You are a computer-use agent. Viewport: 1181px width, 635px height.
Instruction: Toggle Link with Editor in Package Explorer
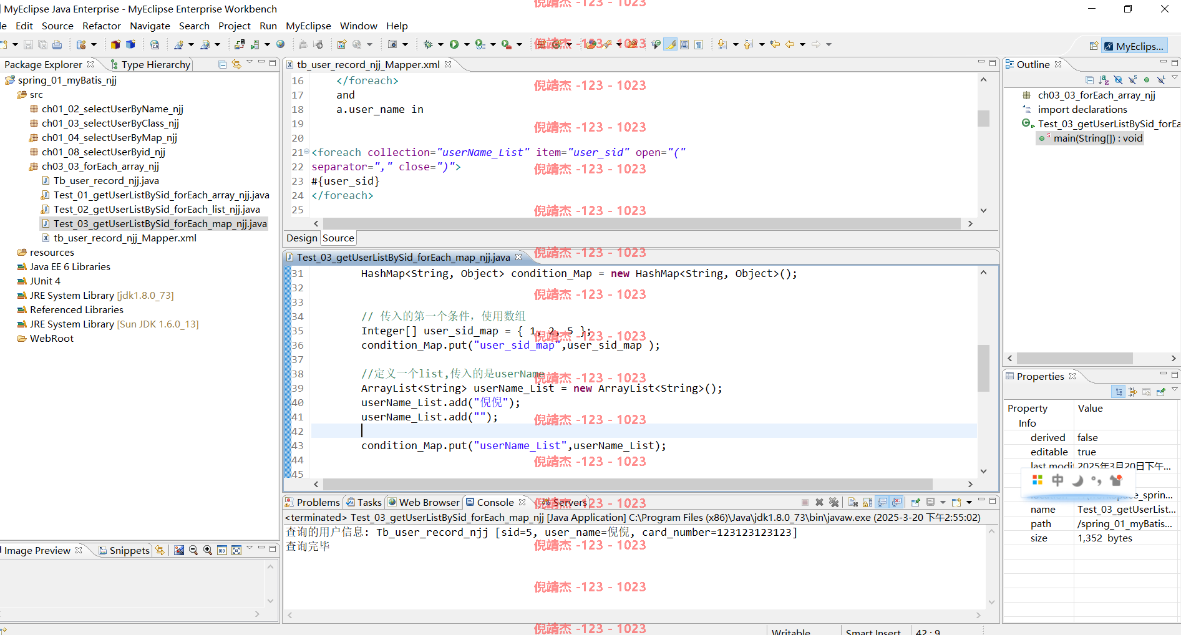coord(236,64)
